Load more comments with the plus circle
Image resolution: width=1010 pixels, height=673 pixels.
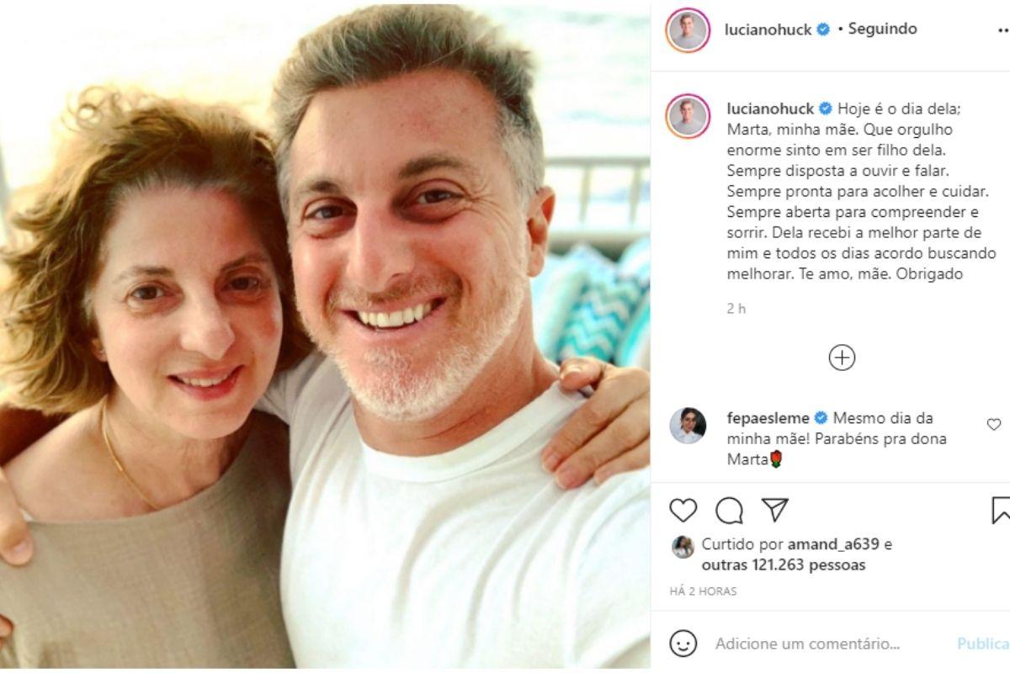842,358
